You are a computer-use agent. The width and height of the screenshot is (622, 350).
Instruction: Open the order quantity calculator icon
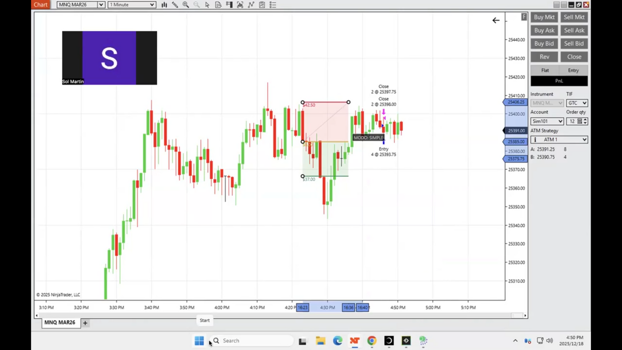coord(579,121)
